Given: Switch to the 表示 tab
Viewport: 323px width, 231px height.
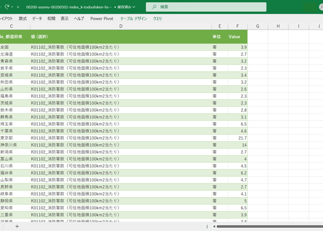Looking at the screenshot, I should [x=65, y=19].
